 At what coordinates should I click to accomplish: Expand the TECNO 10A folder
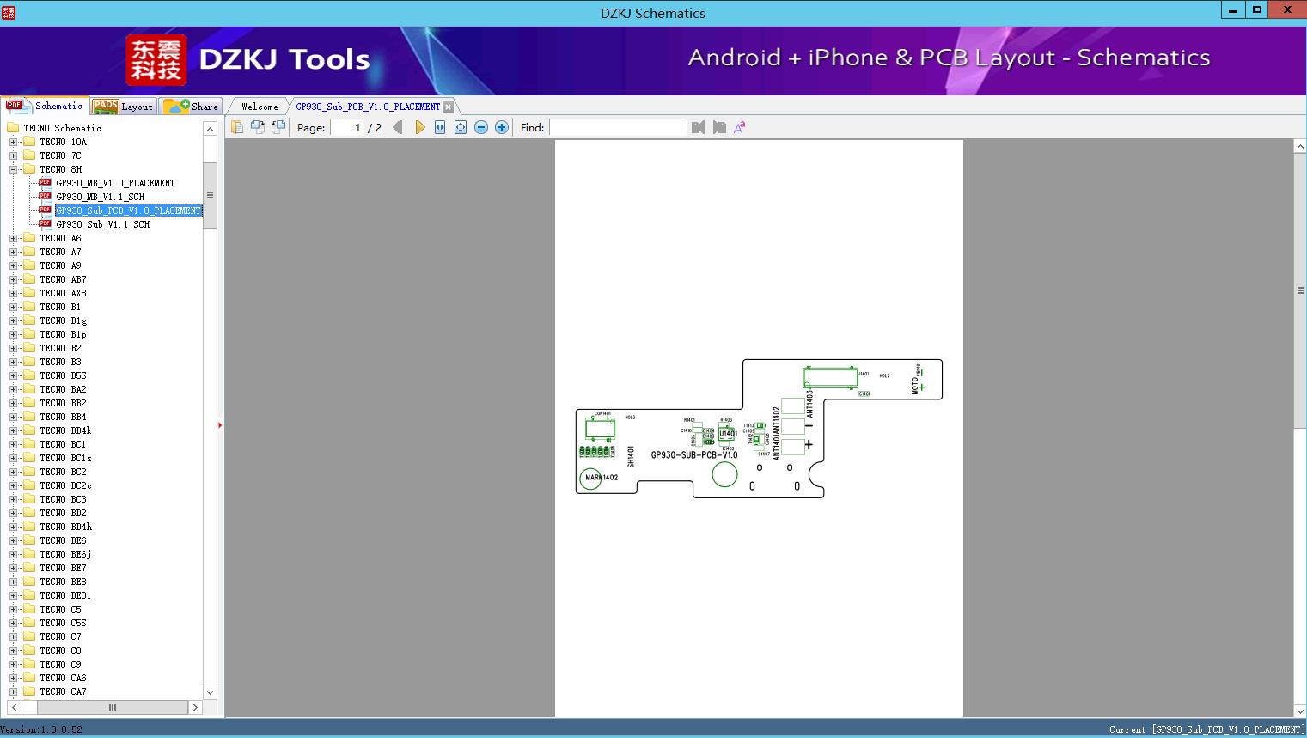13,142
